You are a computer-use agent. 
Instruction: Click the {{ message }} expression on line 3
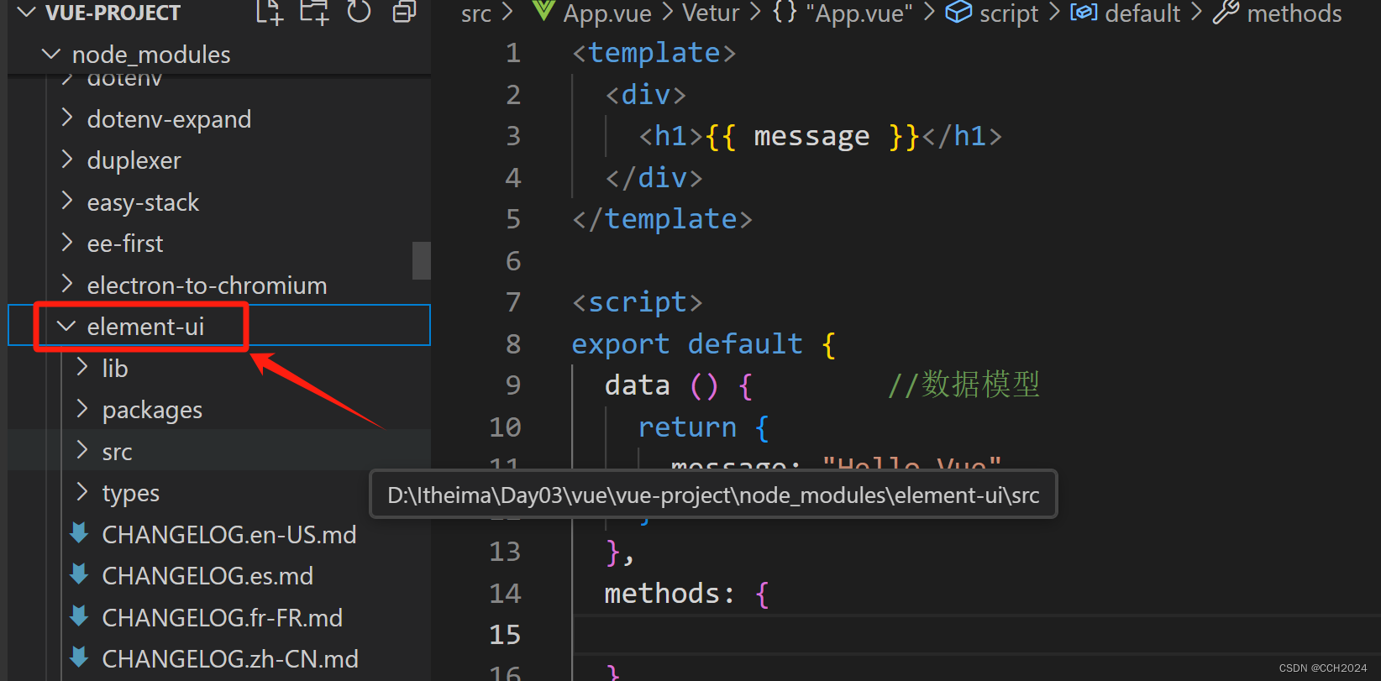coord(812,136)
